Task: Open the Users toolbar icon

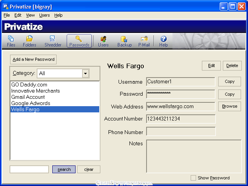Action: click(x=103, y=41)
